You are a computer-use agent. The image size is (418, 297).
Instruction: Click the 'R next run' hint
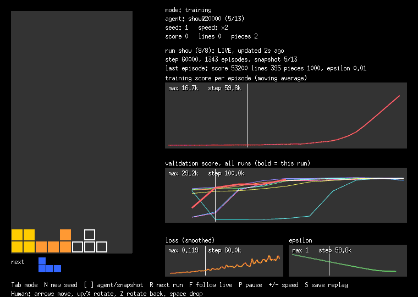pyautogui.click(x=166, y=285)
